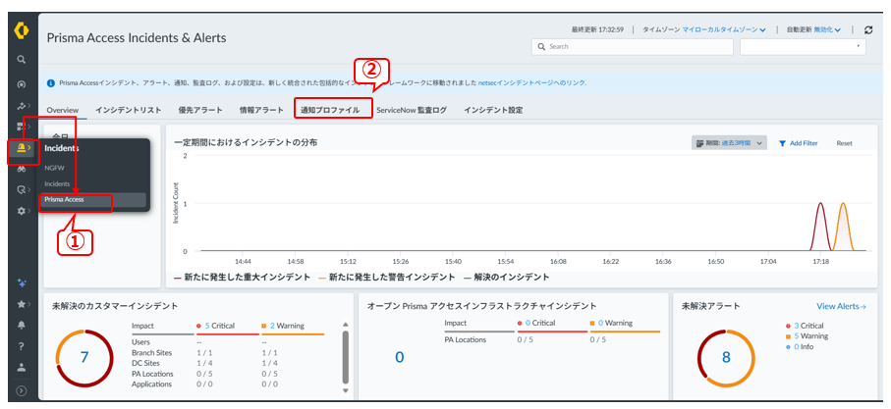Click the Add Filter funnel button
The image size is (891, 409).
point(799,143)
